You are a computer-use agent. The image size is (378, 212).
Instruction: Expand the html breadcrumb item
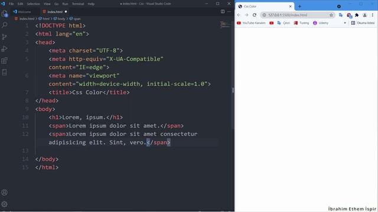44,18
